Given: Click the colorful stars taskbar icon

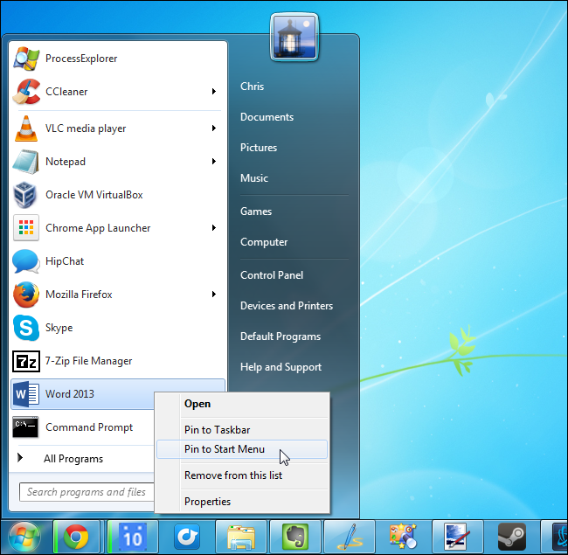Looking at the screenshot, I should (x=403, y=538).
